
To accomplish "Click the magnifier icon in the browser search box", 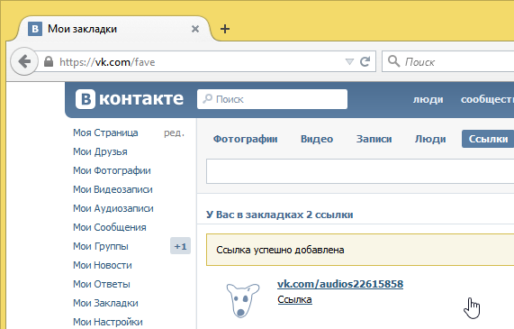I will [x=393, y=61].
